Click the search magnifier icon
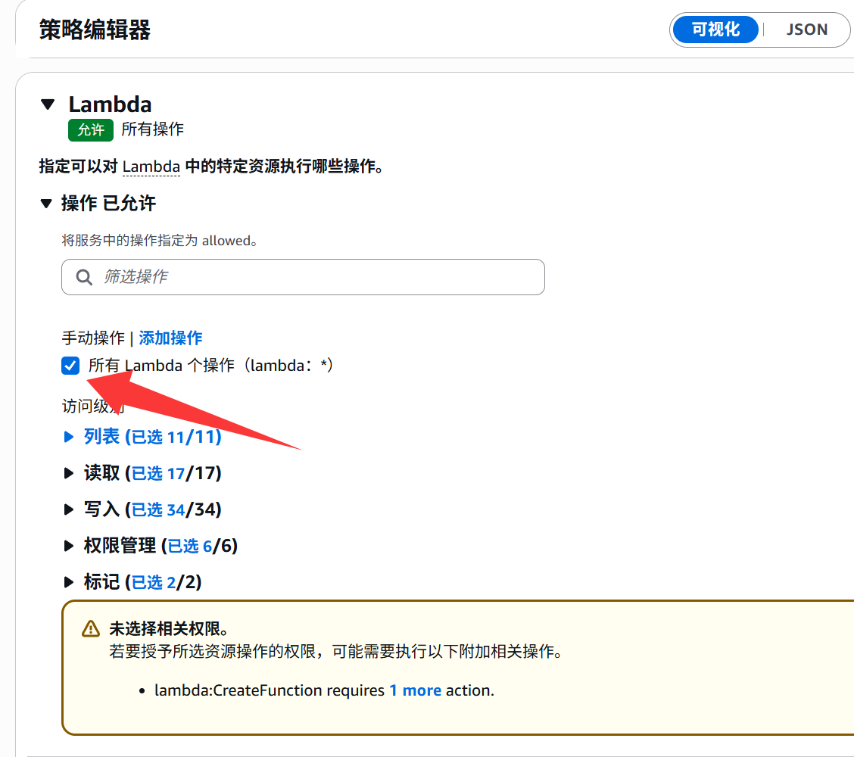This screenshot has height=757, width=854. pos(84,277)
